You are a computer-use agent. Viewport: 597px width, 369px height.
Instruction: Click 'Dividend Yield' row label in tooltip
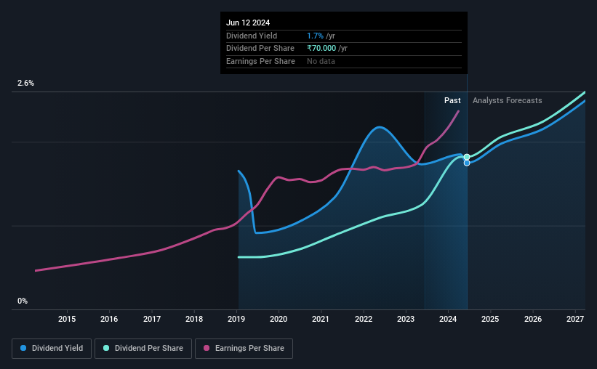(x=252, y=36)
